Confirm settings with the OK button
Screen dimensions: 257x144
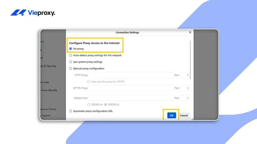(172, 116)
